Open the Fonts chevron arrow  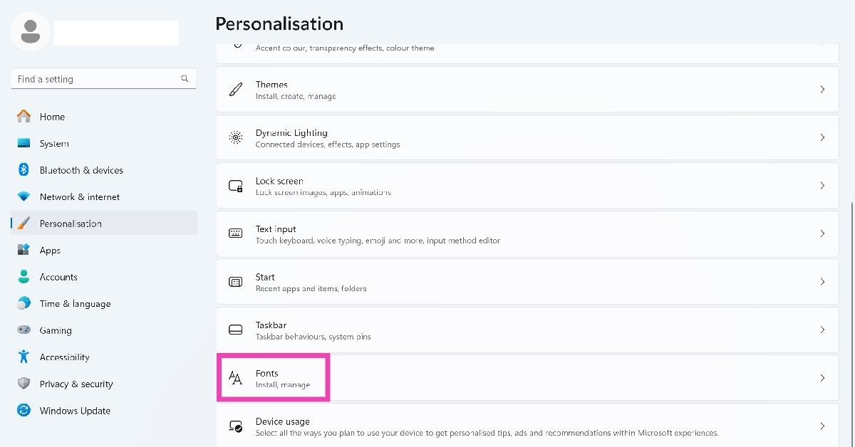coord(822,378)
